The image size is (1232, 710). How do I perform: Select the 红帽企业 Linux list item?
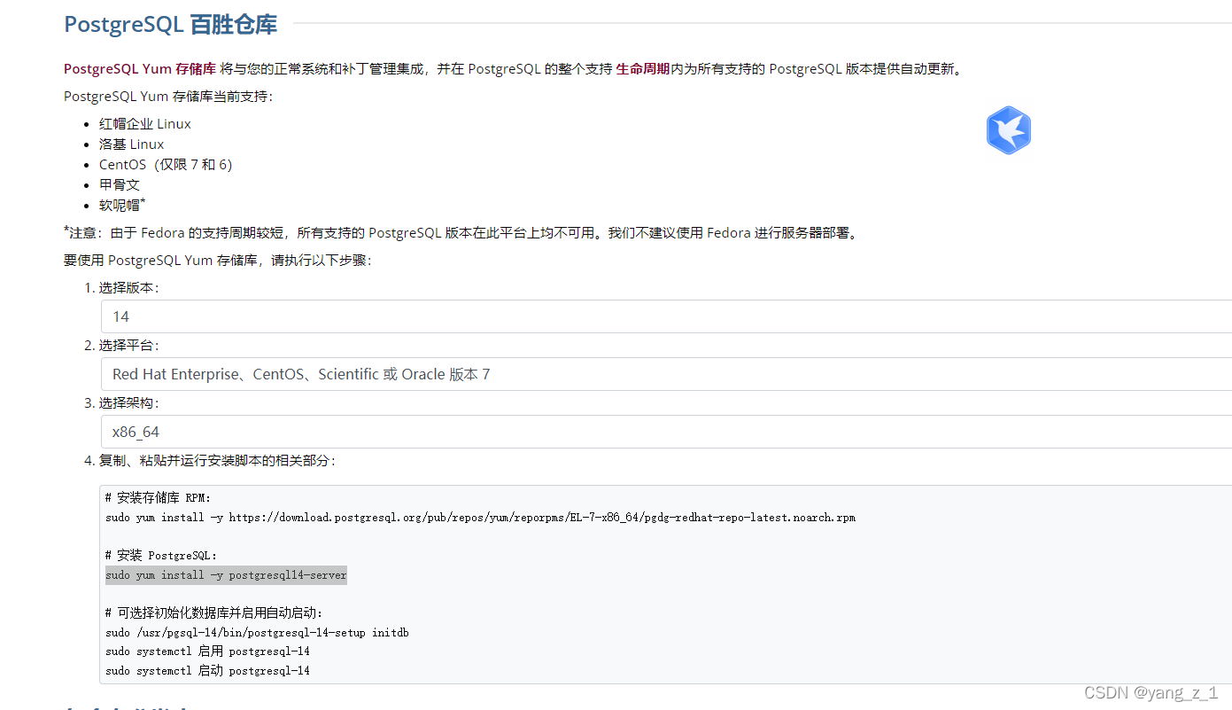click(145, 124)
